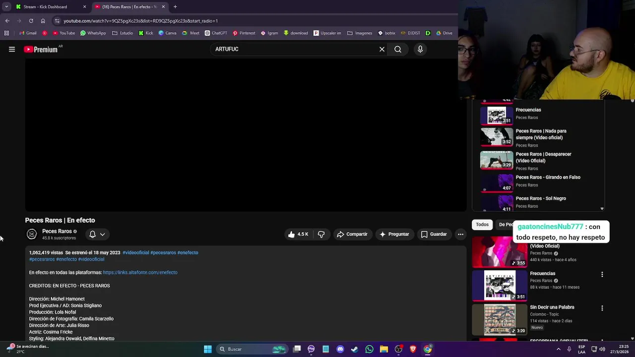635x357 pixels.
Task: Open the Kick bookmark
Action: pos(146,33)
